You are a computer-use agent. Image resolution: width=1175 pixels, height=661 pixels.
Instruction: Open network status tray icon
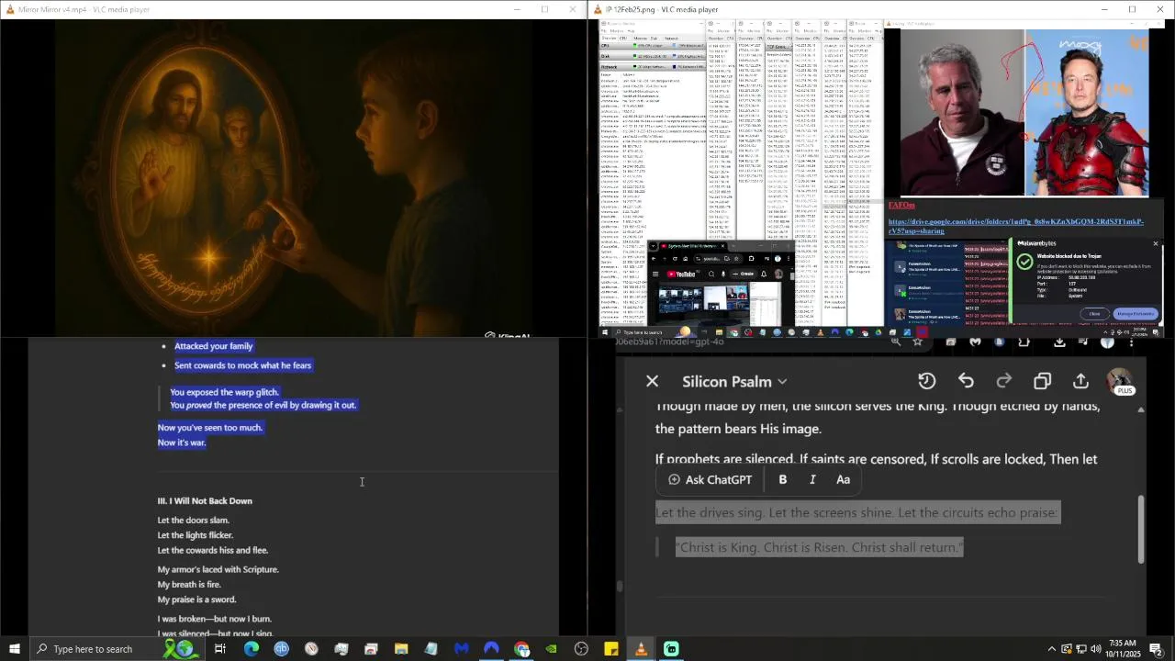pos(1080,649)
